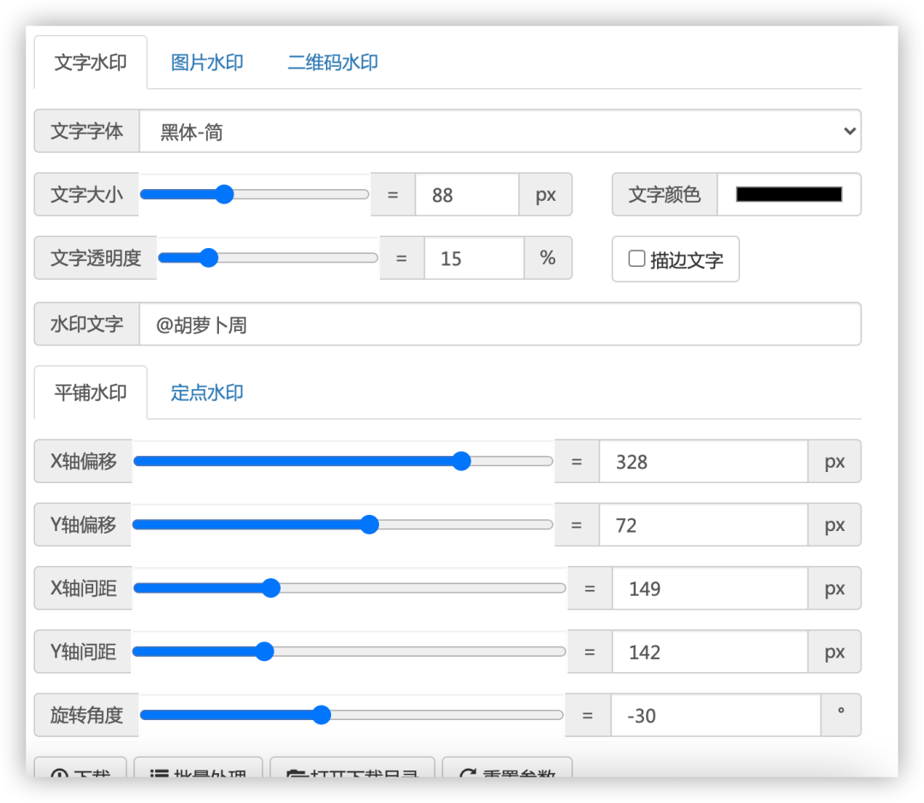The height and width of the screenshot is (803, 924).
Task: Select the 平铺水印 tab
Action: click(90, 393)
